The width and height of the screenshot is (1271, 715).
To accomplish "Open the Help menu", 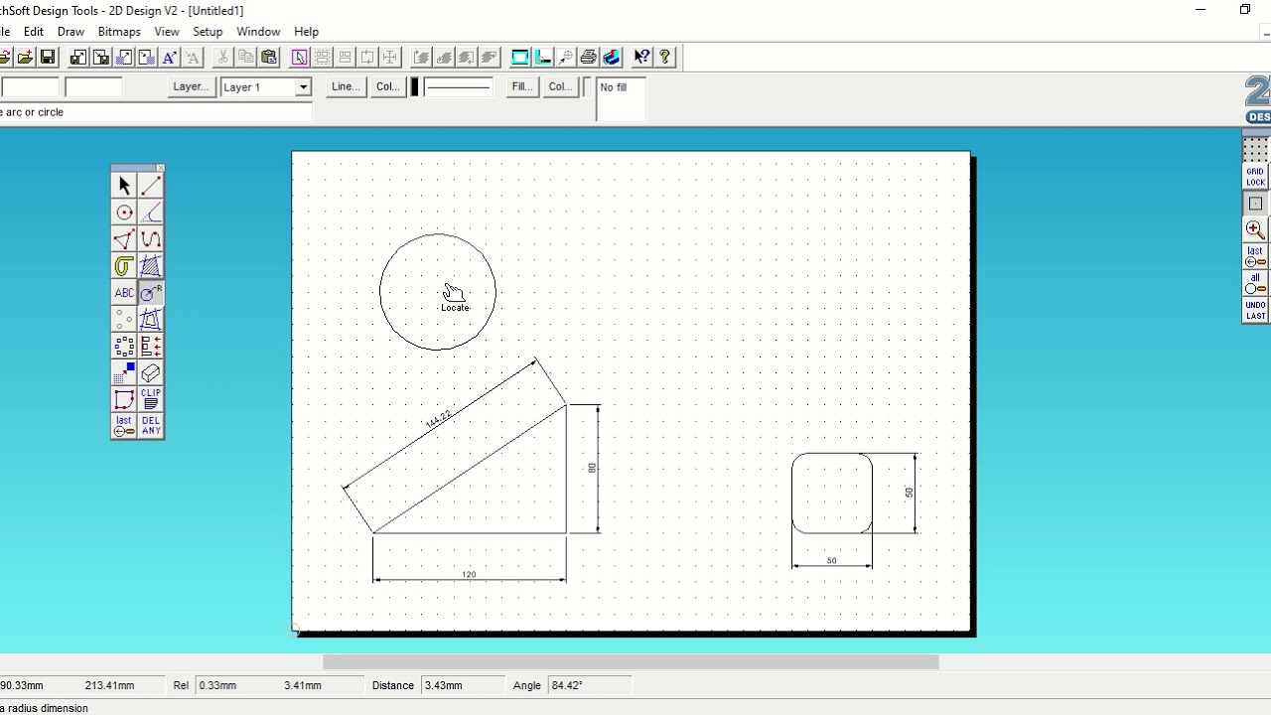I will pos(307,32).
